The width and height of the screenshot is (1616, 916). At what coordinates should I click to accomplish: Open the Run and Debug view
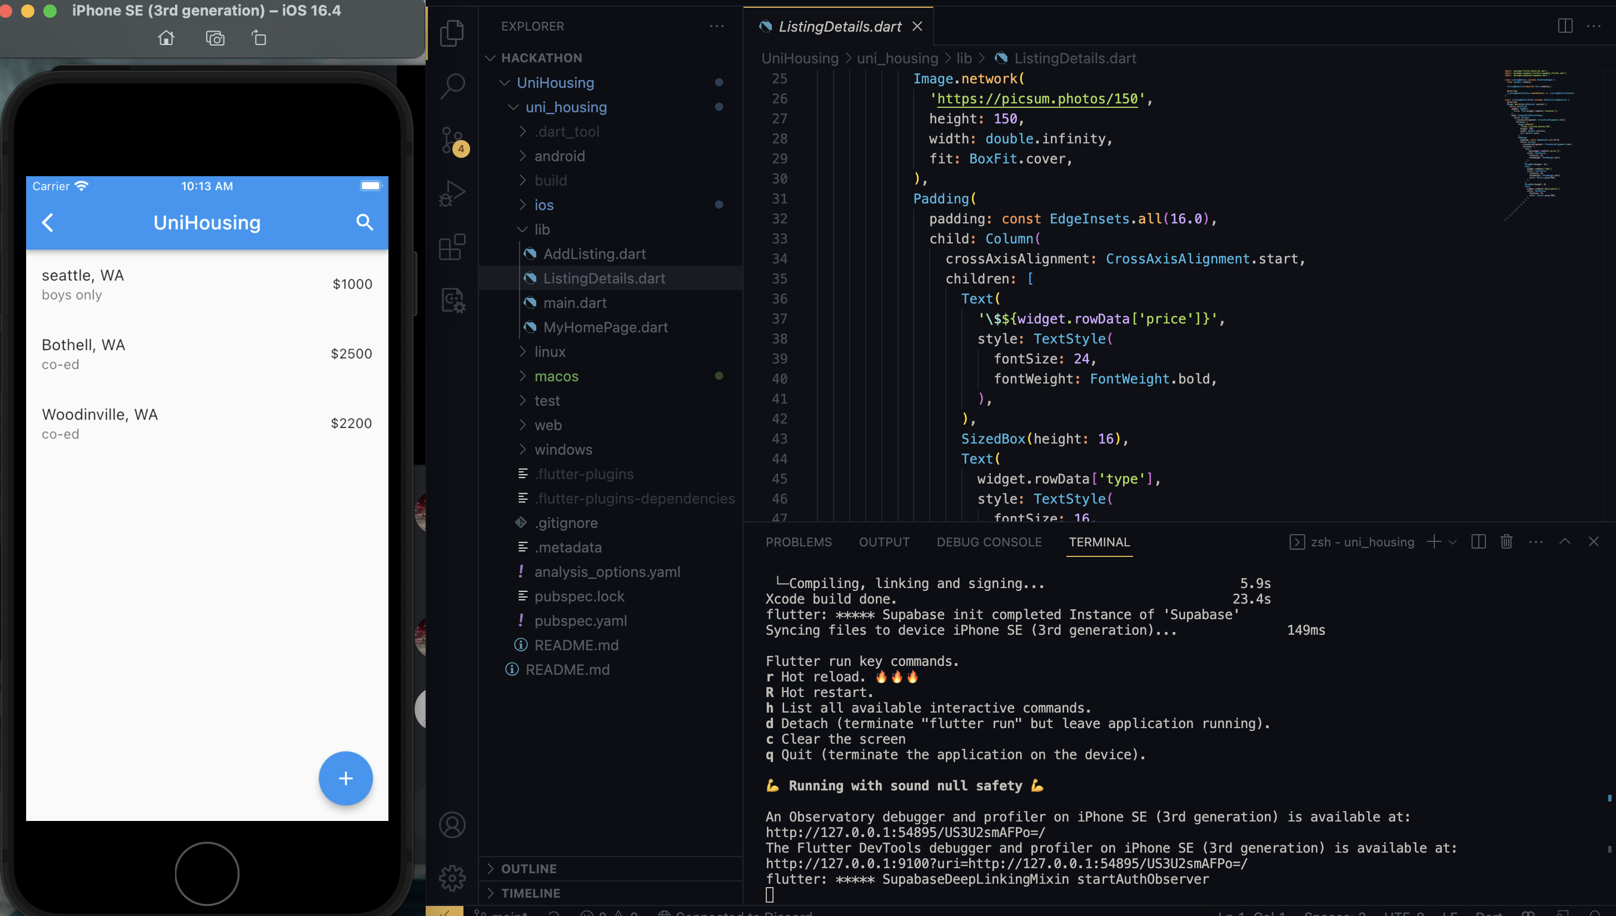click(x=452, y=193)
